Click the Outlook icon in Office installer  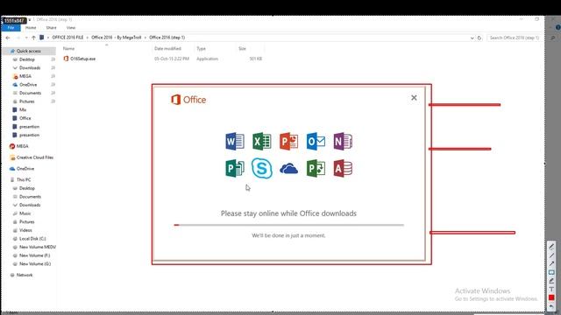(x=316, y=141)
